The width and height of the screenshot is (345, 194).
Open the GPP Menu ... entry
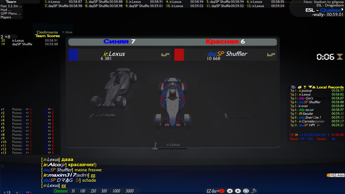[9, 14]
